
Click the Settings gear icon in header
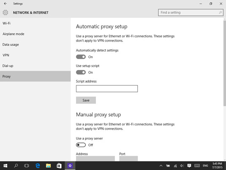tap(5, 13)
